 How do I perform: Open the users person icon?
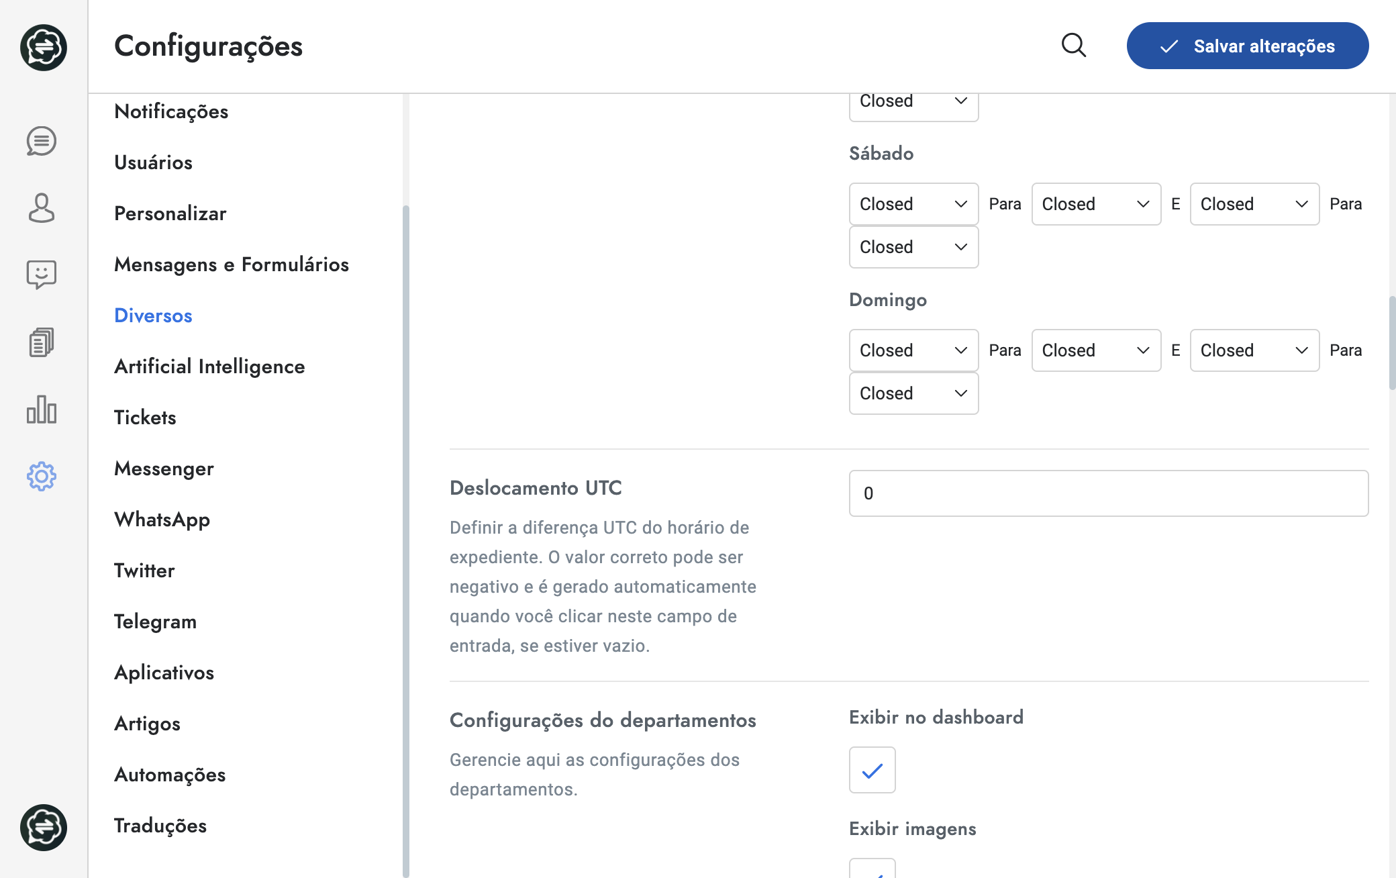(x=42, y=208)
